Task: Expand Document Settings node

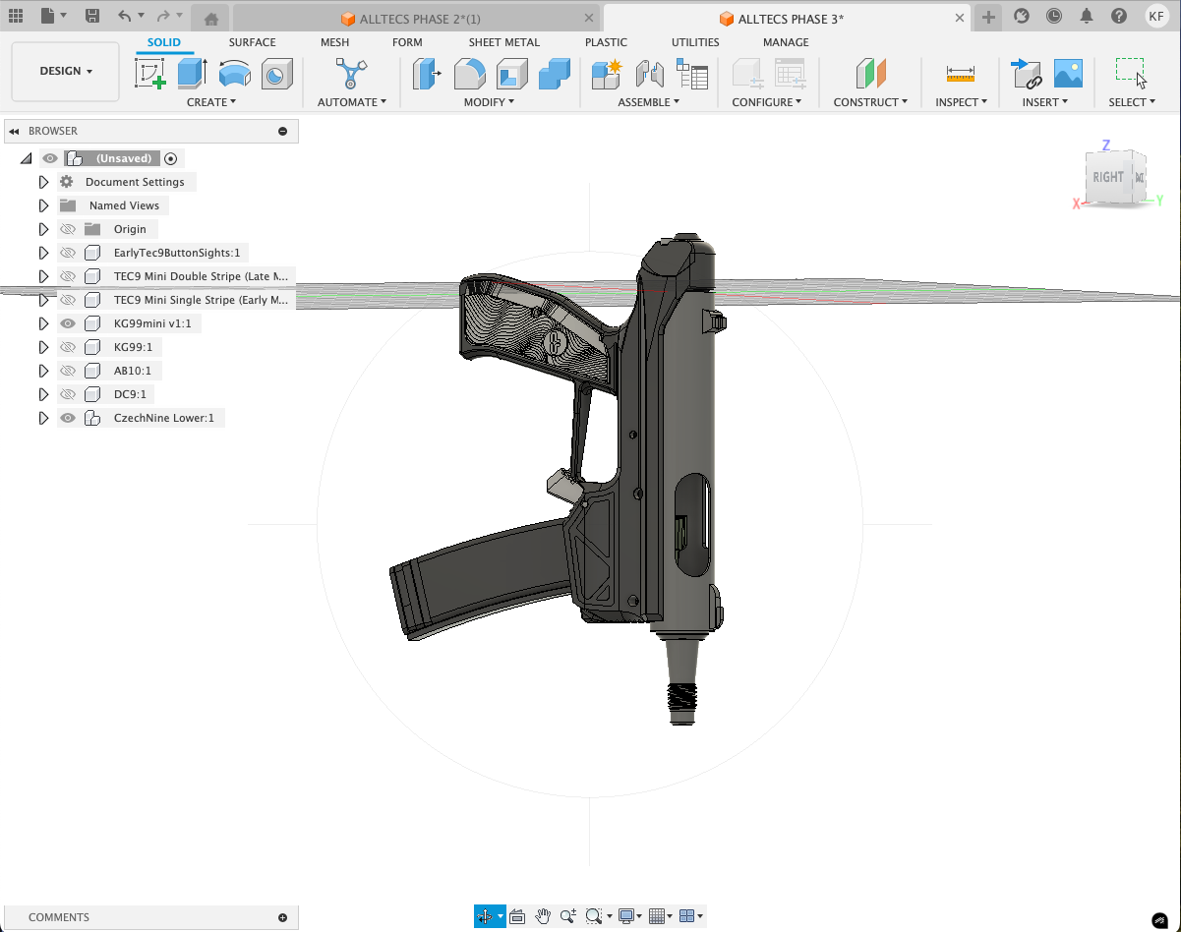Action: (43, 182)
